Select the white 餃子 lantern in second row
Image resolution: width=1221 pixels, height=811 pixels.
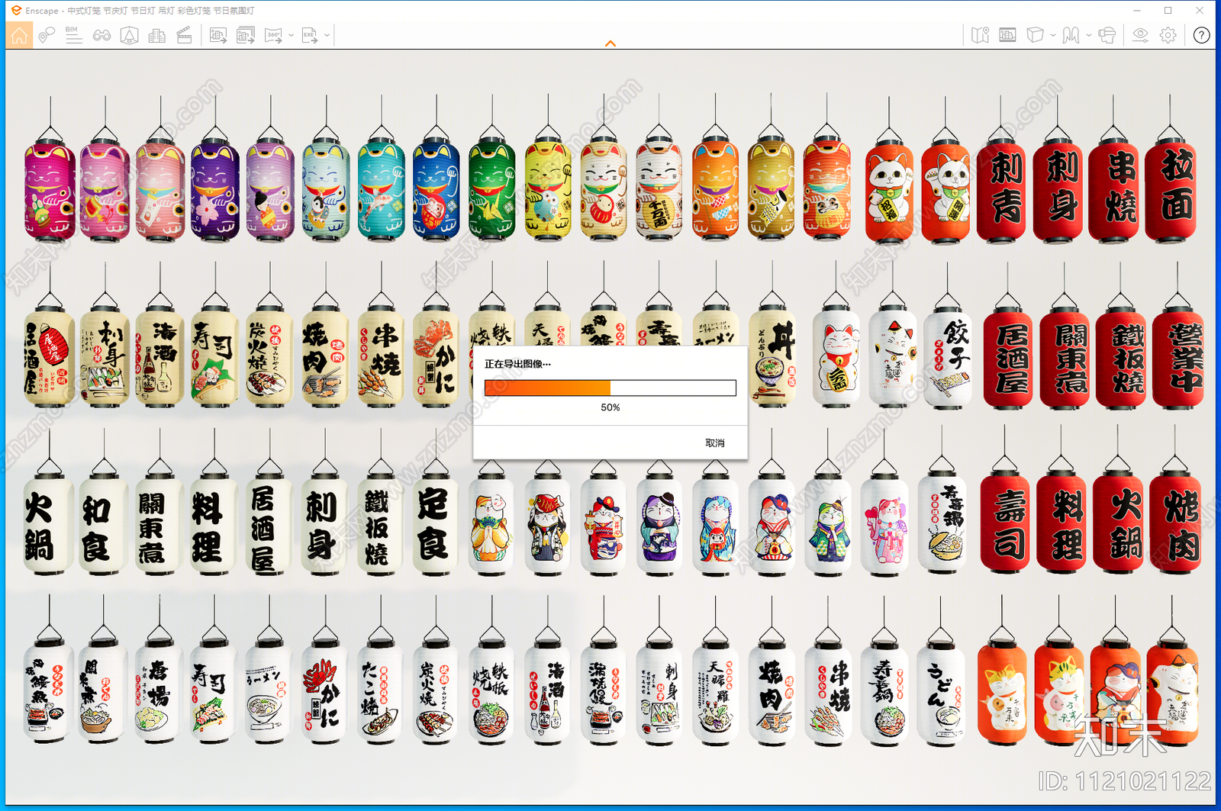coord(948,359)
